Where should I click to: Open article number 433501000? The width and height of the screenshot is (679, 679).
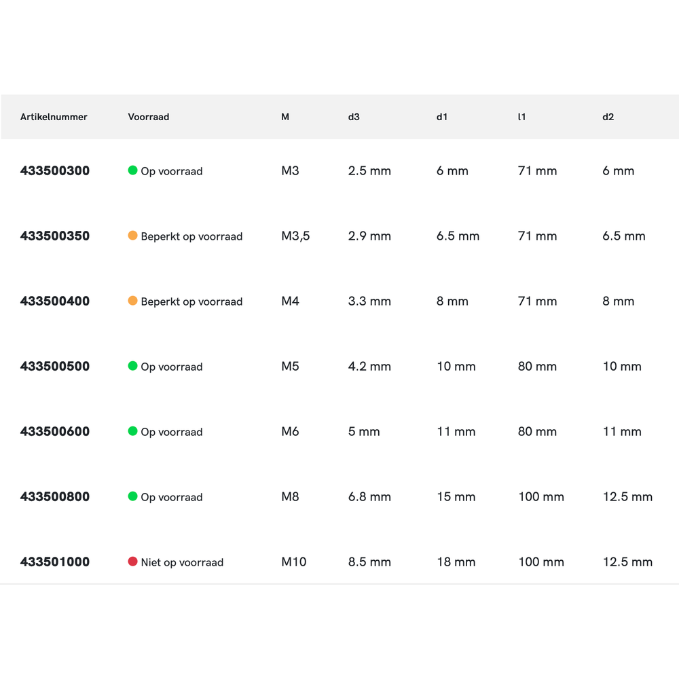(55, 562)
